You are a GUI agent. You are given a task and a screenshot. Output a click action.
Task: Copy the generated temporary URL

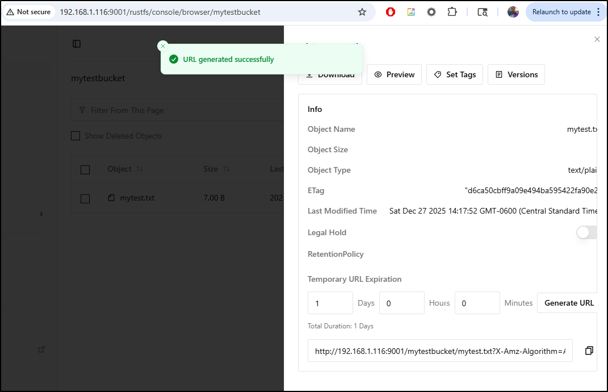click(x=589, y=351)
